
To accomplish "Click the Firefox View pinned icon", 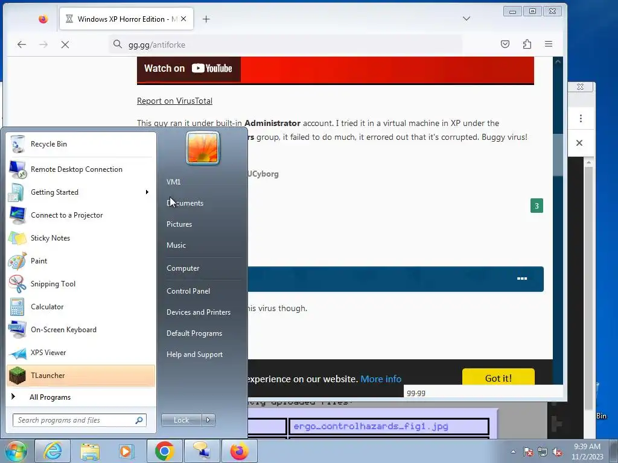I will tap(43, 19).
